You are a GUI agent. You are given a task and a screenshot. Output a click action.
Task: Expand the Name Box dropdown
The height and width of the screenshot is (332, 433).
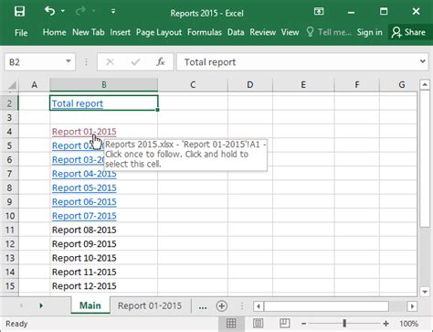coord(69,62)
